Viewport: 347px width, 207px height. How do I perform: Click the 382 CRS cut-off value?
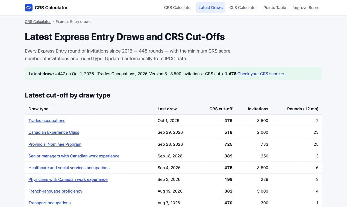coord(228,191)
